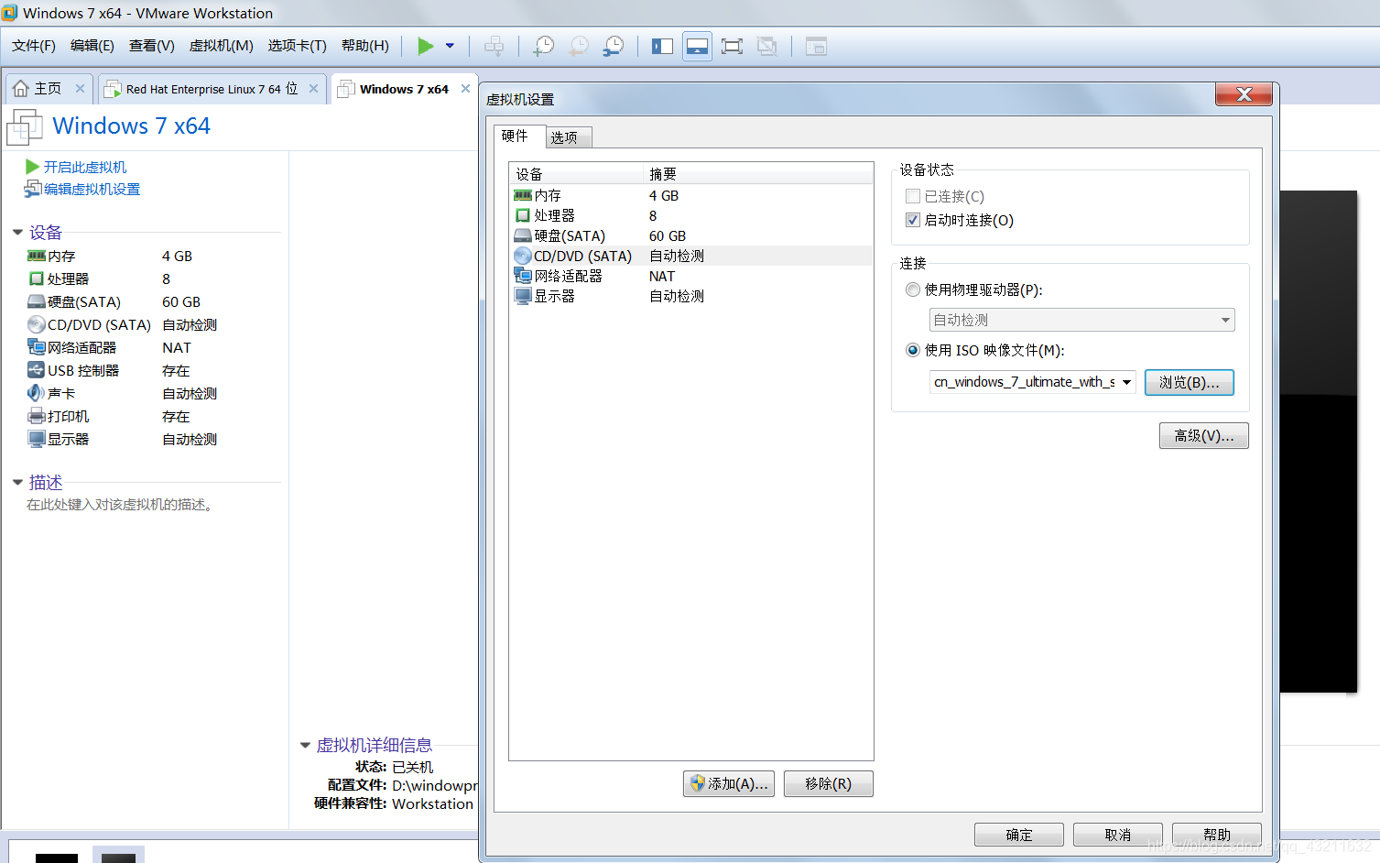Select 网络适配器 row in settings dialog
Image resolution: width=1380 pixels, height=863 pixels.
click(x=690, y=276)
